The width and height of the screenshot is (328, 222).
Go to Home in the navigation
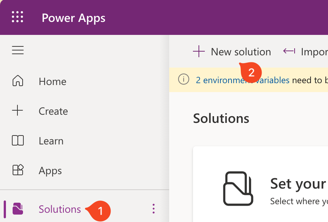tap(52, 81)
